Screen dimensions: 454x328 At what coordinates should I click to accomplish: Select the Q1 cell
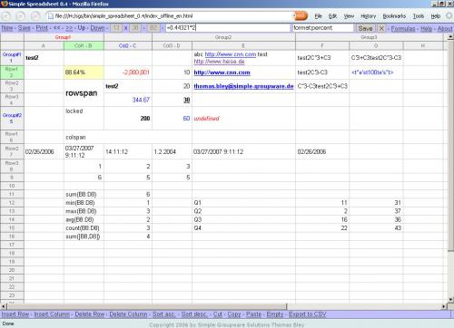243,203
